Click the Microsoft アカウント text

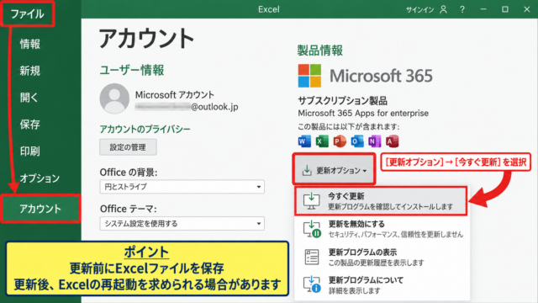coord(175,95)
